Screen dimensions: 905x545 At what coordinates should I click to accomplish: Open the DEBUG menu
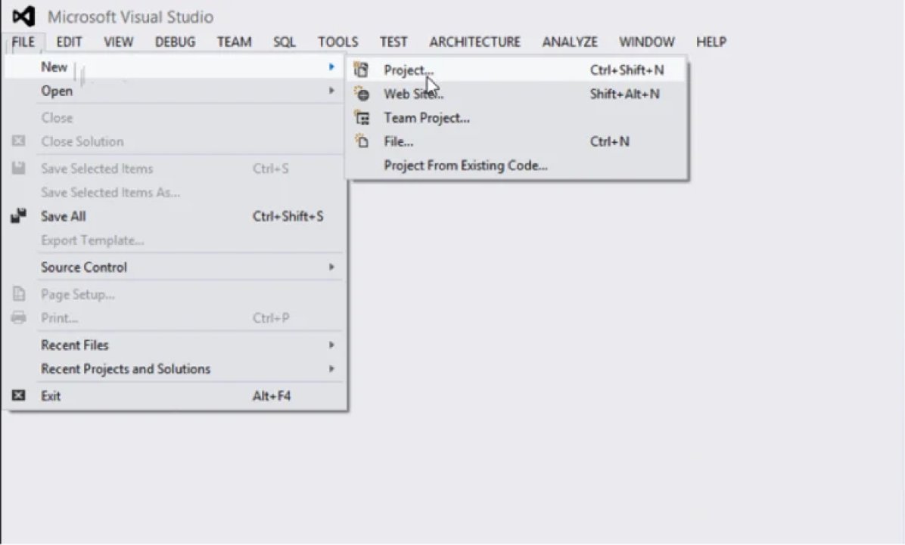[x=175, y=42]
